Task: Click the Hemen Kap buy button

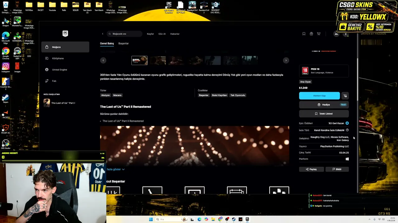Action: [319, 96]
